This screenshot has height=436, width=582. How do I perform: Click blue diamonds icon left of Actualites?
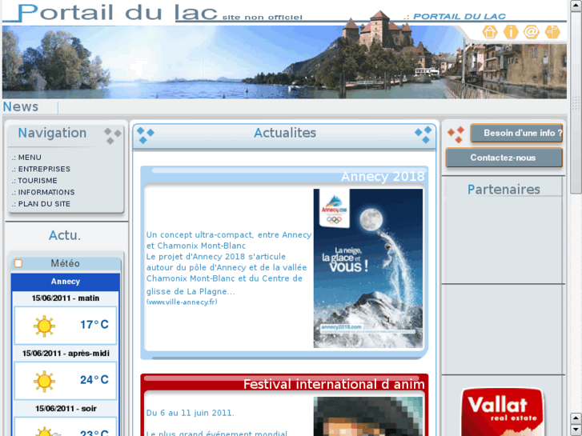coord(146,135)
